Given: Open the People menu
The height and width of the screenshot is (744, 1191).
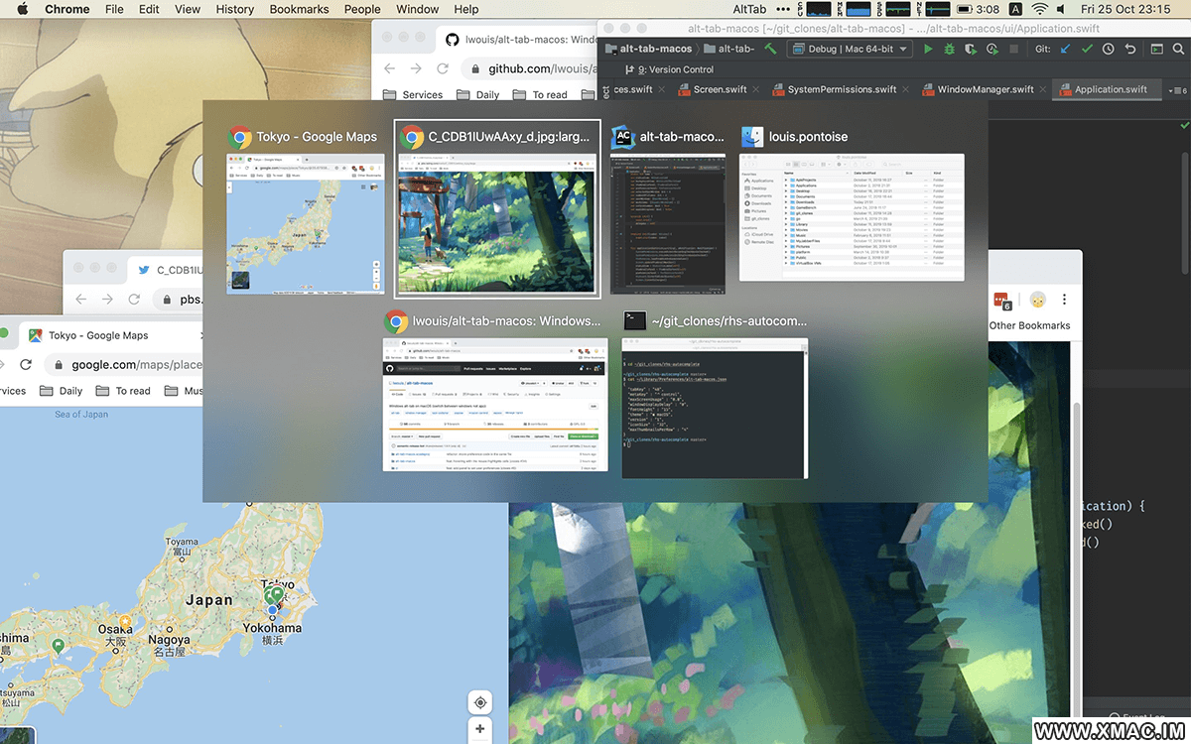Looking at the screenshot, I should point(362,9).
